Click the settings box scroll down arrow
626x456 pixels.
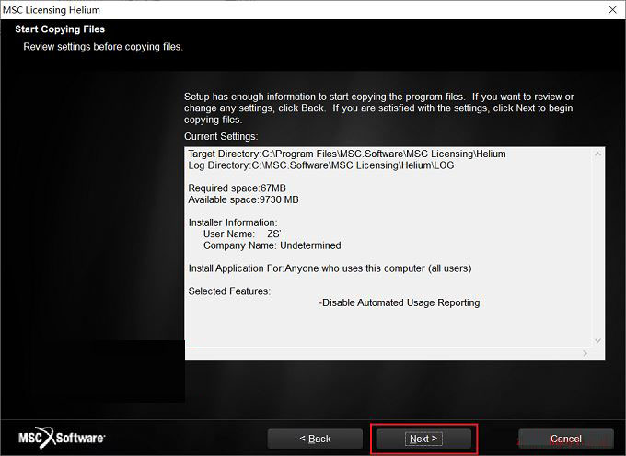click(x=597, y=340)
